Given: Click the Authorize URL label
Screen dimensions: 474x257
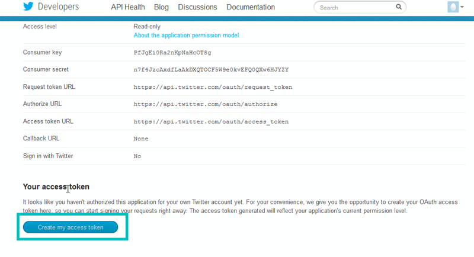Looking at the screenshot, I should (x=42, y=104).
